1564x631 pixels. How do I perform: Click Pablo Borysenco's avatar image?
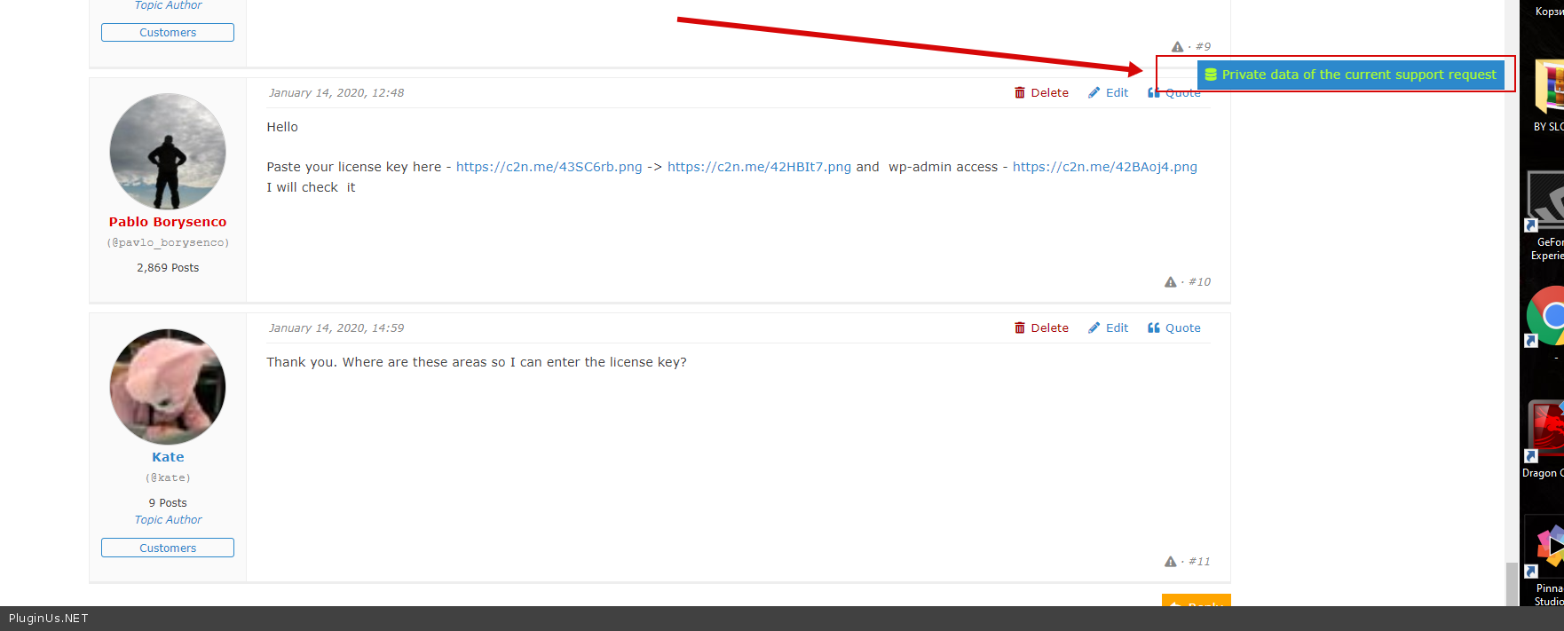(168, 151)
